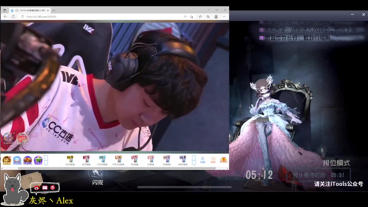This screenshot has height=207, width=368.
Task: View site info lock icon
Action: pos(23,17)
